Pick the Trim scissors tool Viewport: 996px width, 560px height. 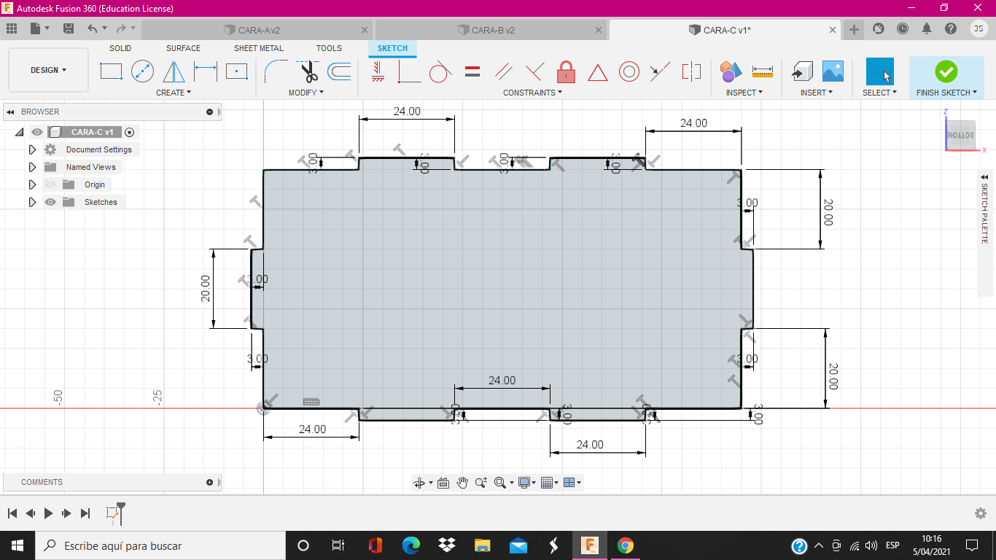[x=309, y=71]
